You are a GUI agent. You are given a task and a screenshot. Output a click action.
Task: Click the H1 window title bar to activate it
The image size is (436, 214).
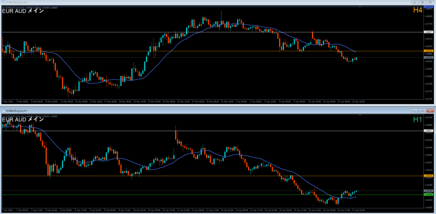[x=213, y=110]
